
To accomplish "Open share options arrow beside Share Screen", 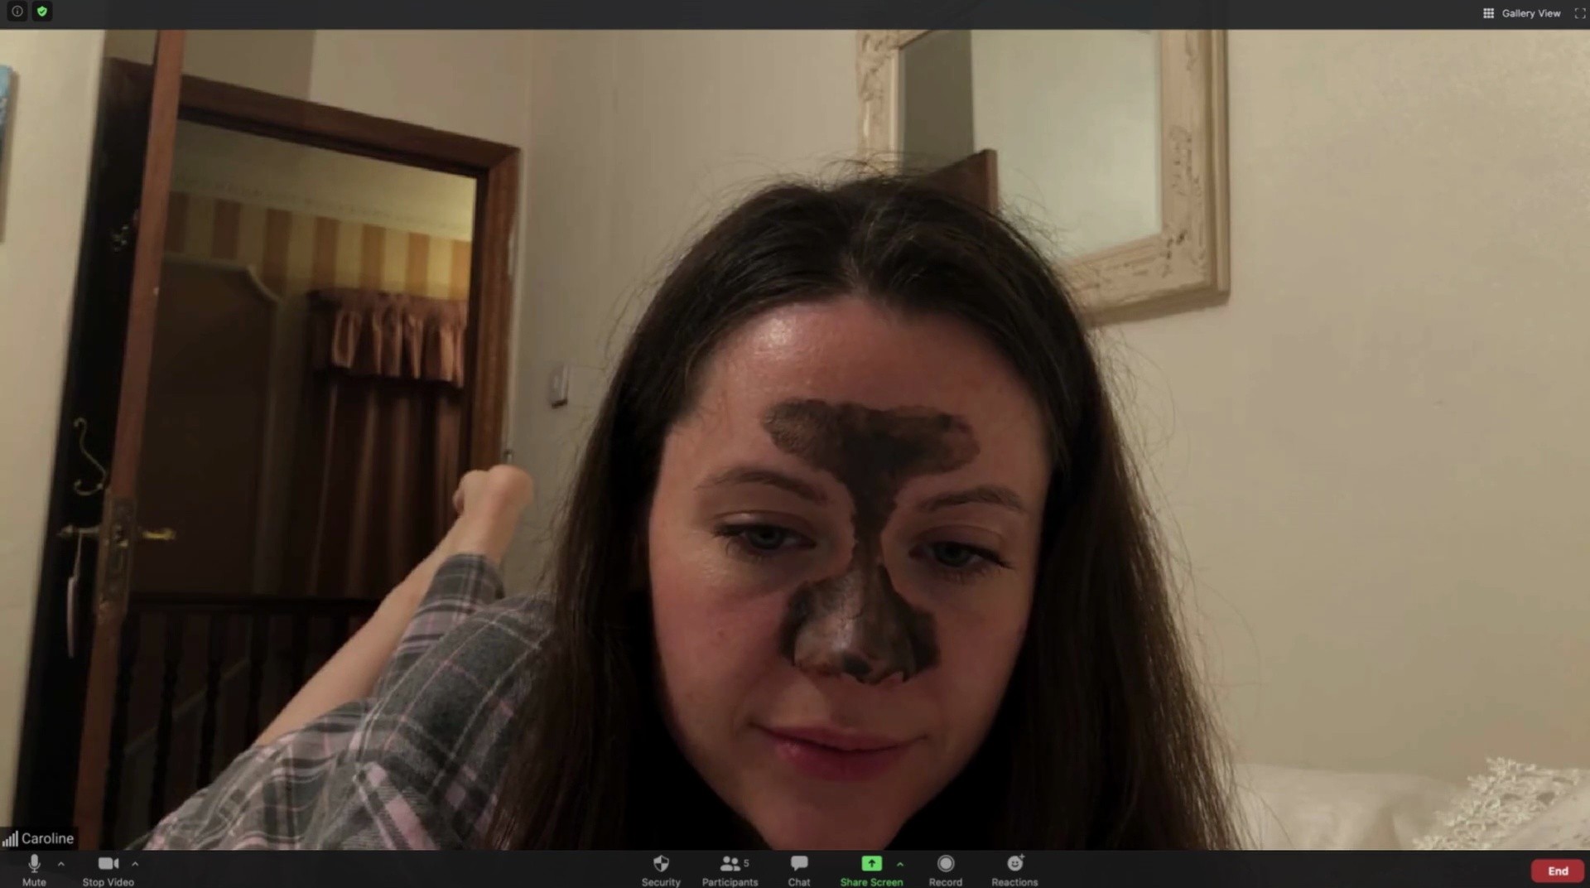I will tap(900, 864).
